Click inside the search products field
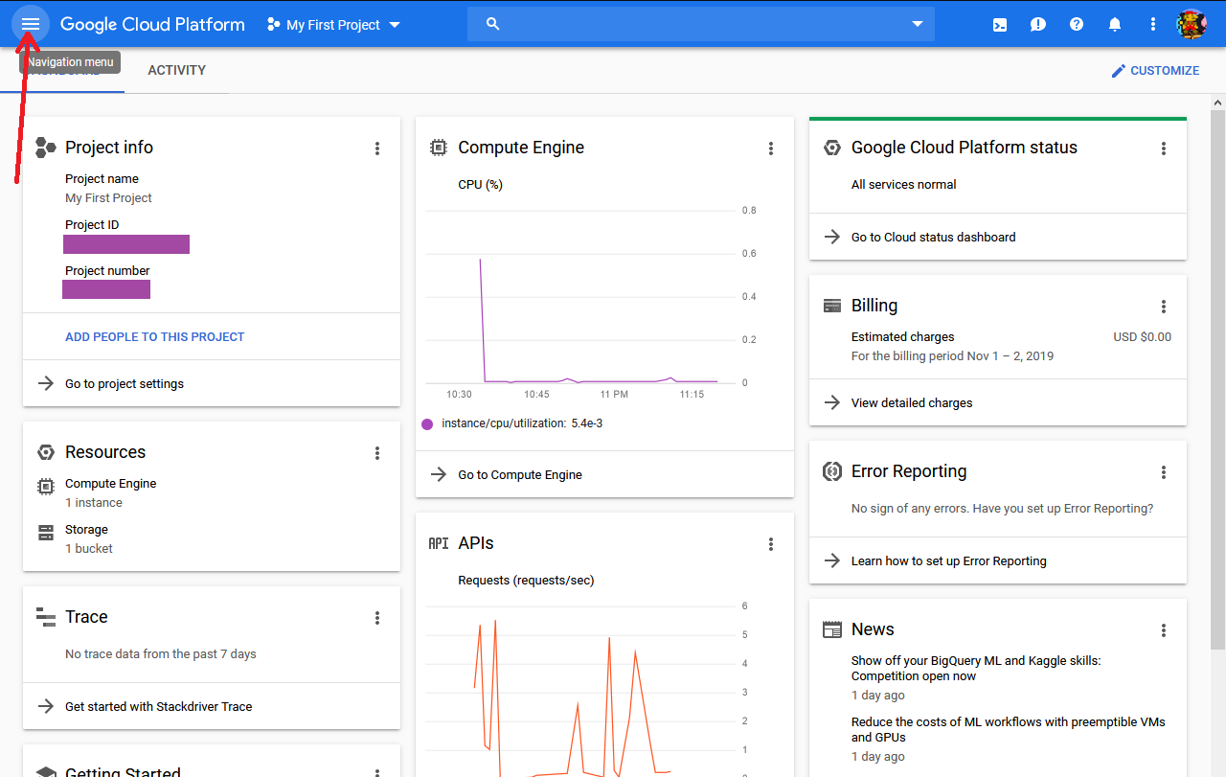 coord(701,24)
